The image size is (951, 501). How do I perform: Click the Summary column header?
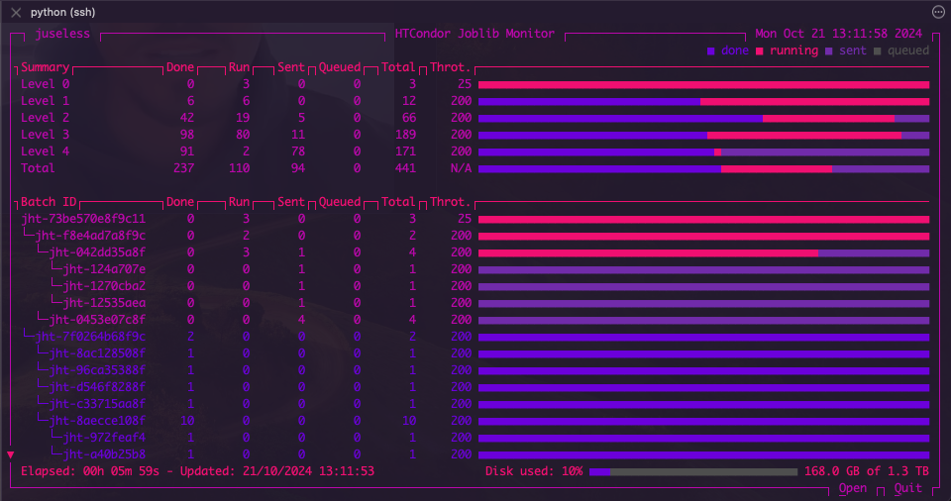(x=45, y=67)
